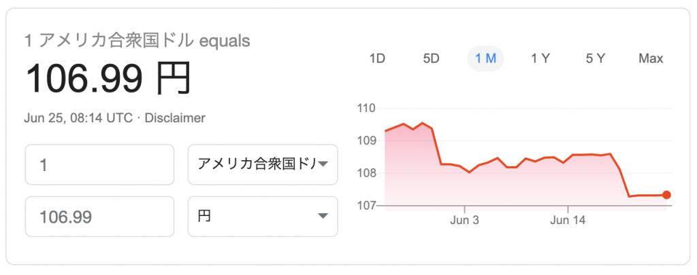The width and height of the screenshot is (697, 275).
Task: Show the Max time range chart
Action: coord(651,58)
